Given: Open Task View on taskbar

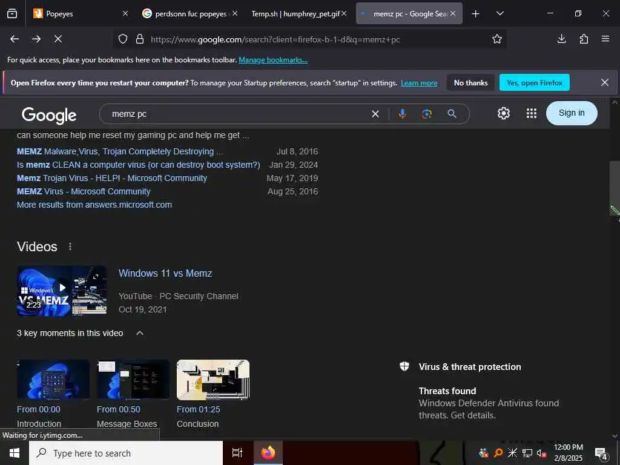Looking at the screenshot, I should tap(237, 453).
